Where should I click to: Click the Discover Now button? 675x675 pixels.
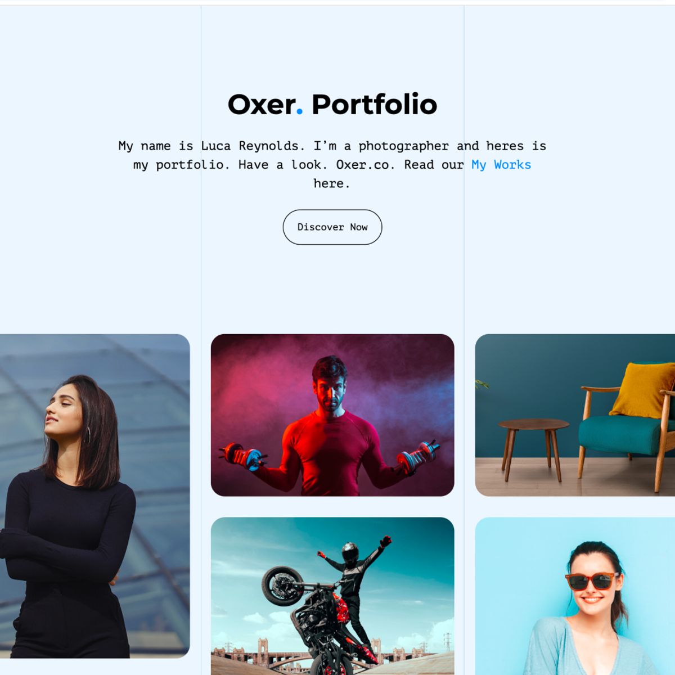coord(332,227)
